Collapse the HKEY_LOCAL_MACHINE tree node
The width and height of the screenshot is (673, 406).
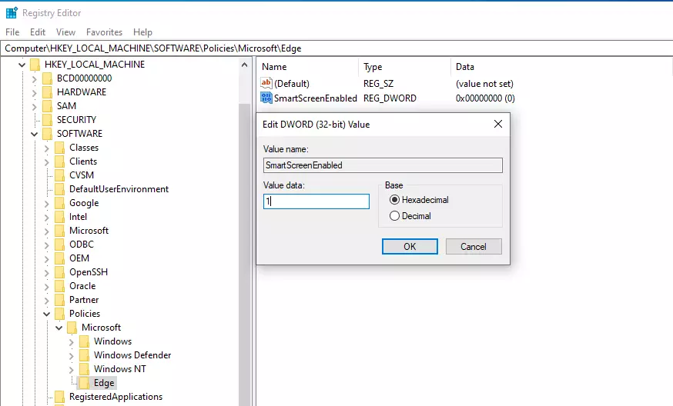coord(22,65)
